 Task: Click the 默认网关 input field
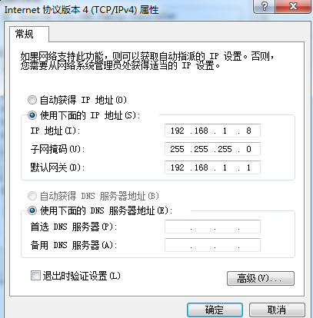pos(212,167)
